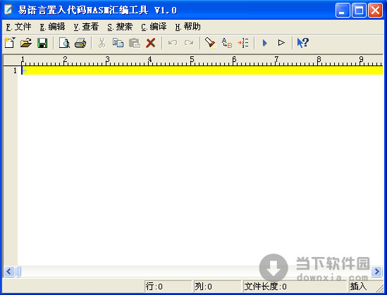
Task: Open the 编译 menu
Action: click(x=154, y=27)
